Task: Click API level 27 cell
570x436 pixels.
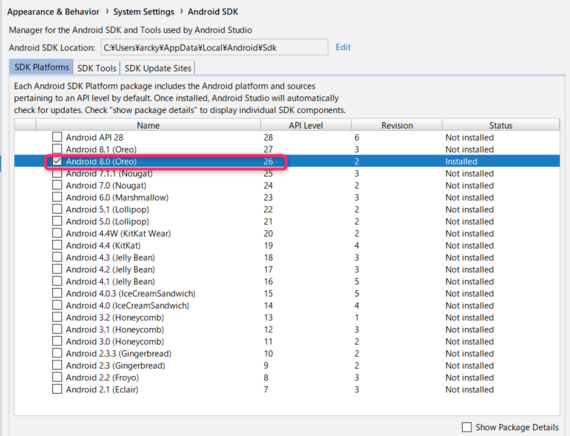Action: click(269, 149)
